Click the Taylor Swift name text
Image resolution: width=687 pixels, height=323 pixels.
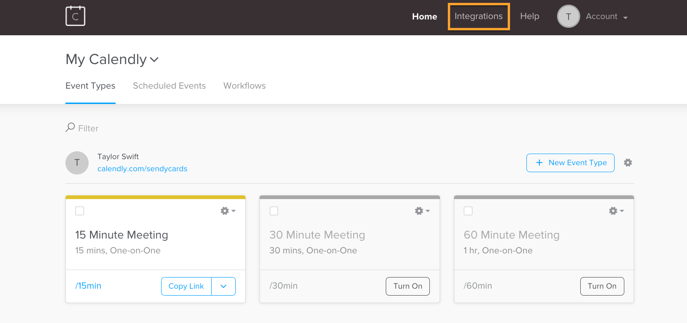tap(118, 157)
